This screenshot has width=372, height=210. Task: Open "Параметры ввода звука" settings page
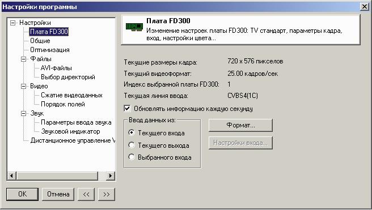click(76, 122)
